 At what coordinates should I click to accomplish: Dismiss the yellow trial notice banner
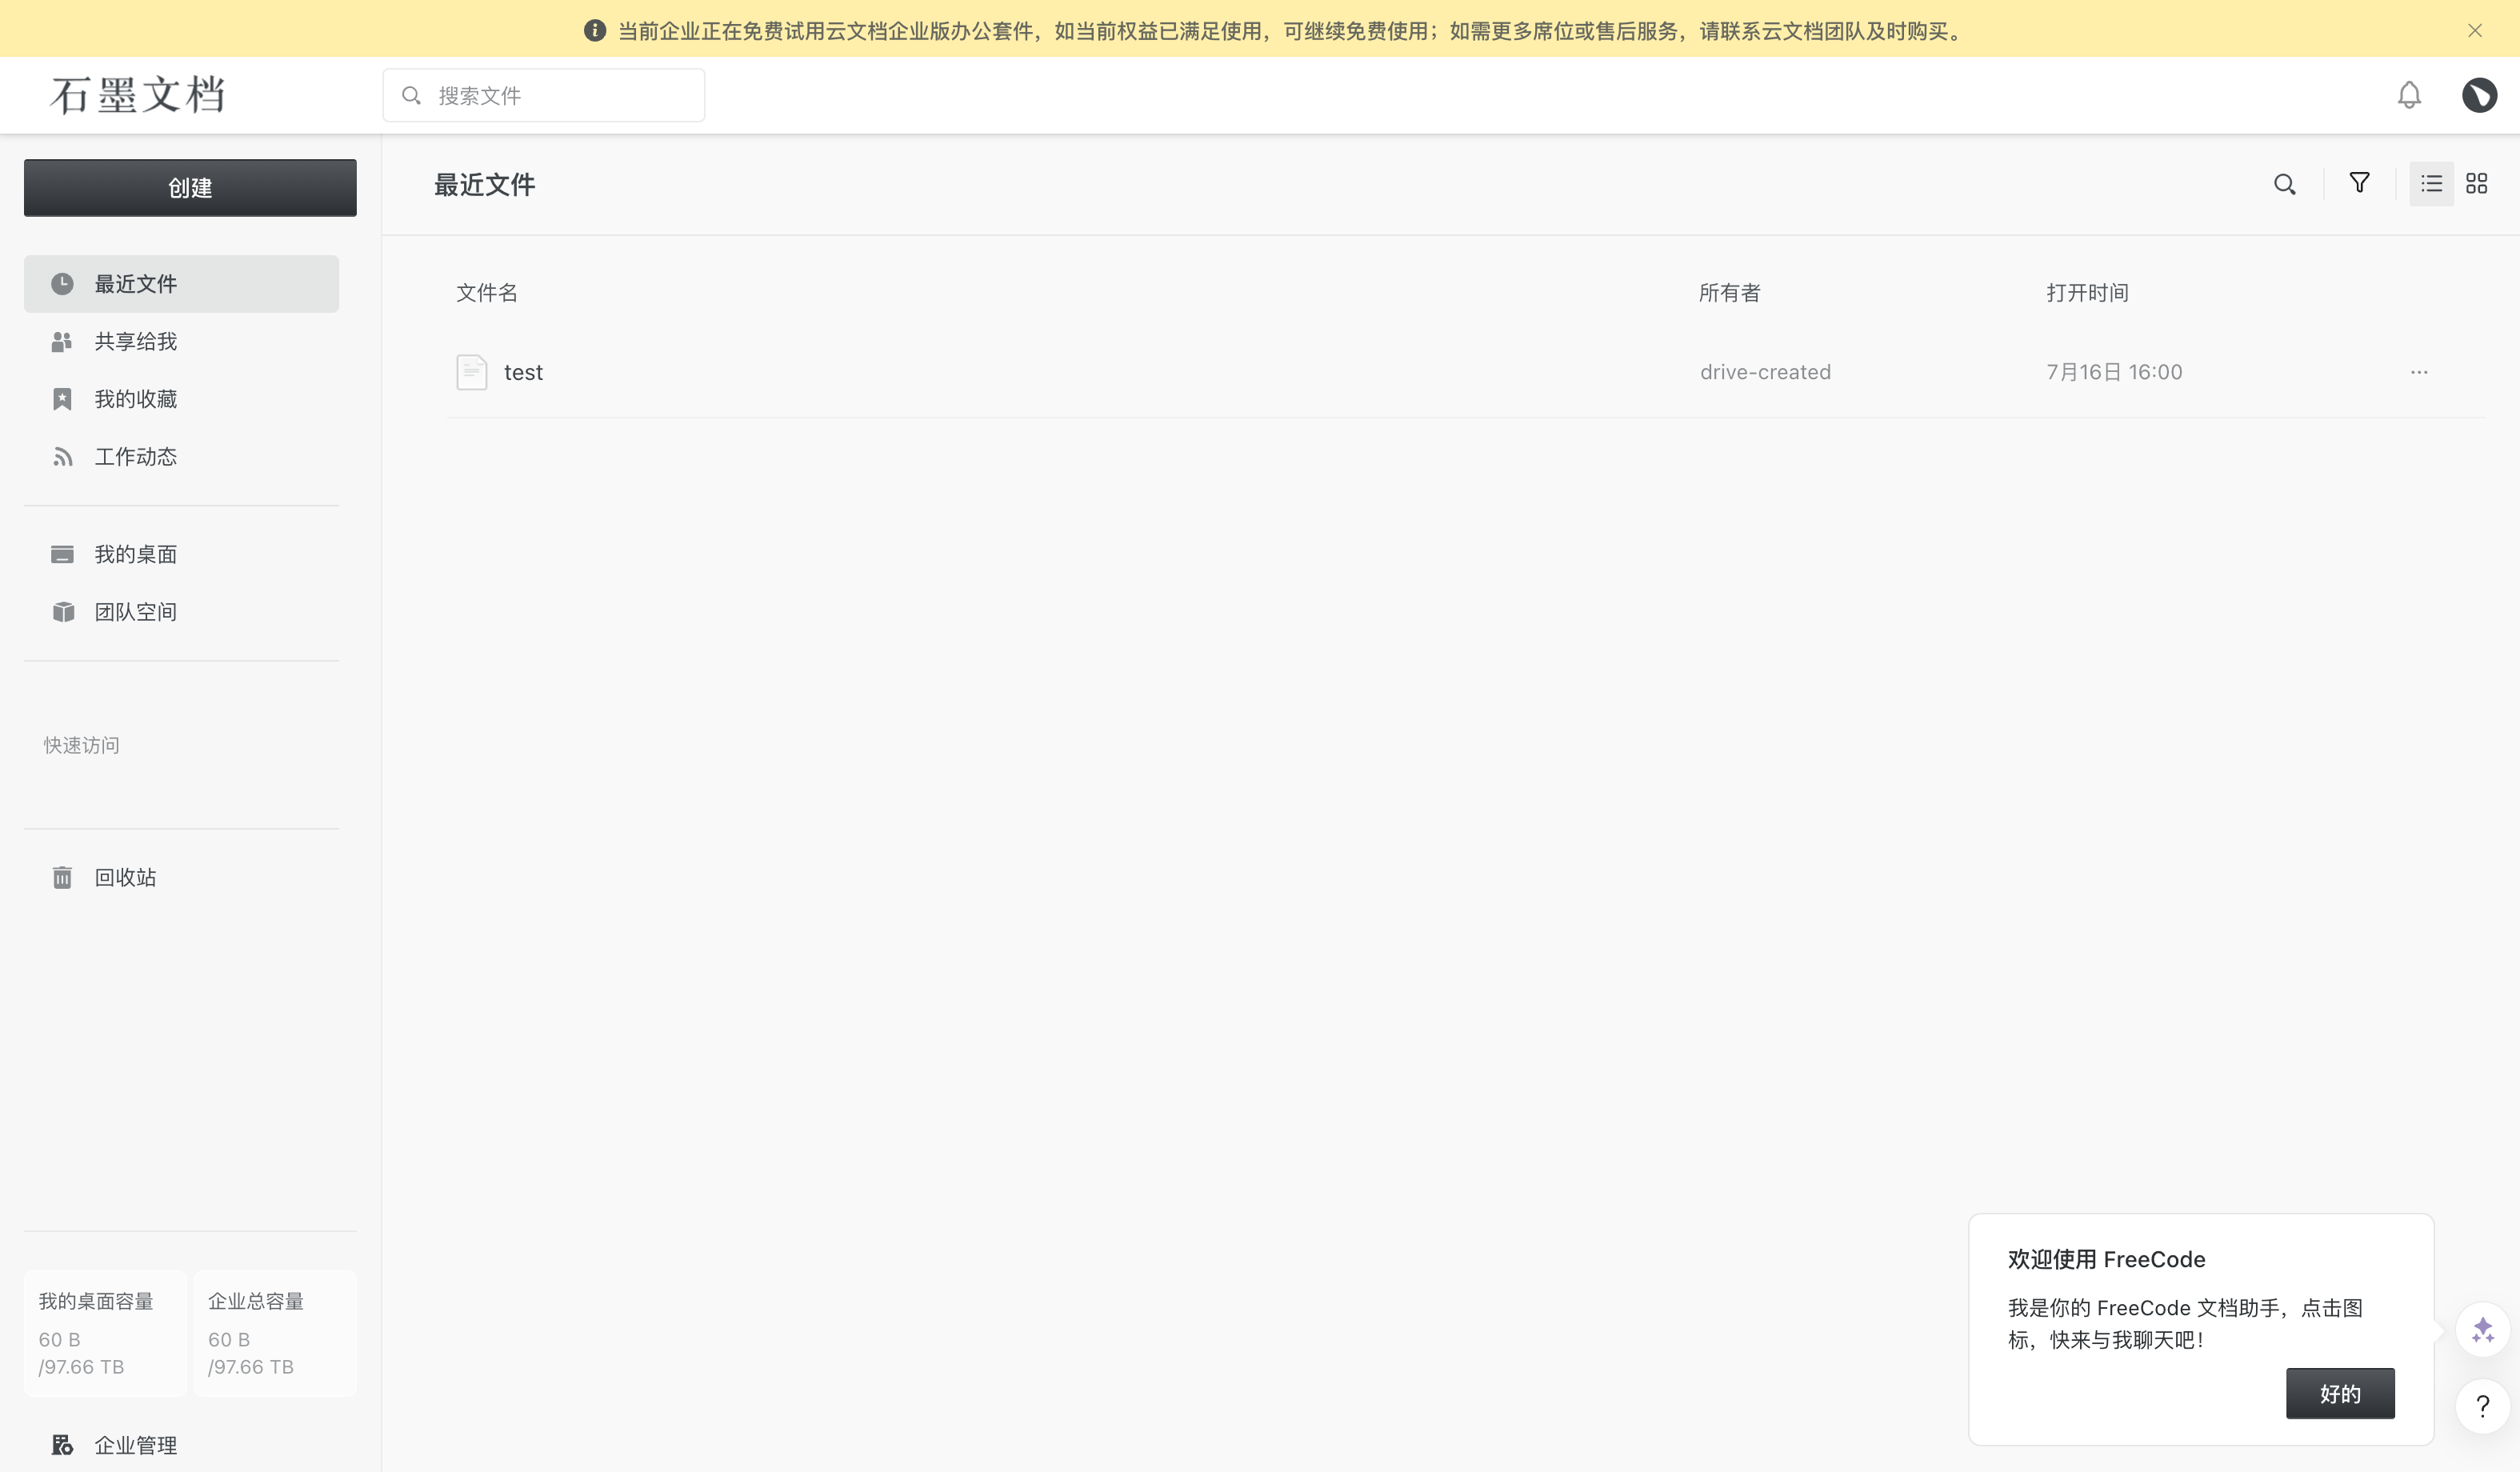coord(2475,30)
